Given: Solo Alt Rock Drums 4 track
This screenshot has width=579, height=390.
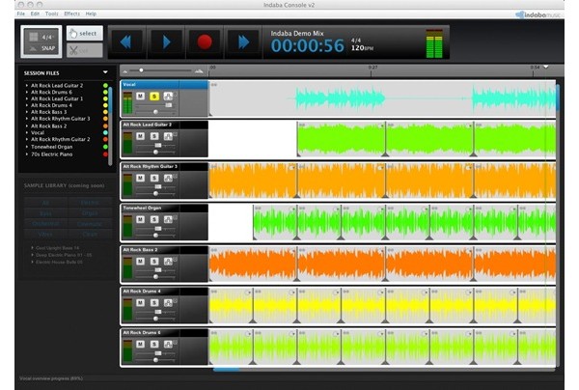Looking at the screenshot, I should tap(154, 303).
